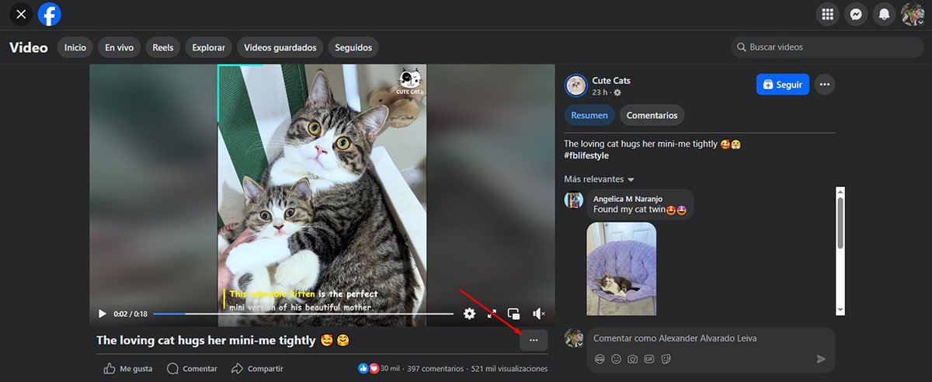Attach photo with camera icon
This screenshot has height=382, width=932.
(x=633, y=359)
